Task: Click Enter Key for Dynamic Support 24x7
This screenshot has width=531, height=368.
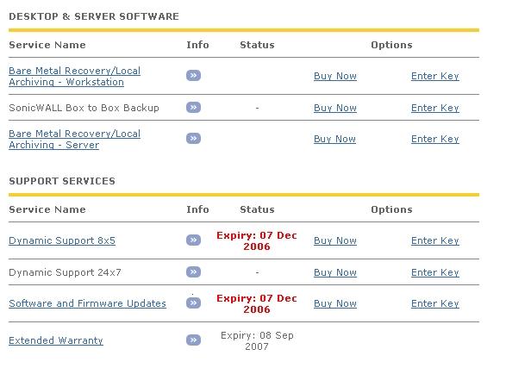Action: (x=435, y=272)
